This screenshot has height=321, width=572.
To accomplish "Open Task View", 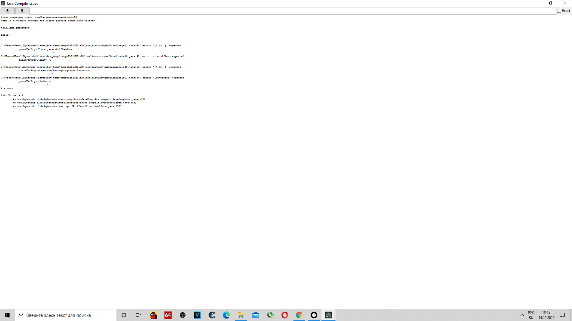I will [138, 315].
